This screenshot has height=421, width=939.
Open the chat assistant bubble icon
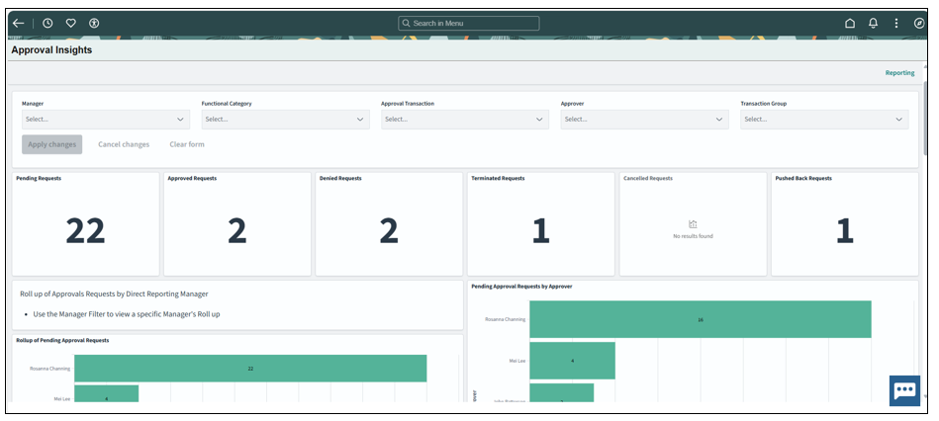tap(904, 390)
